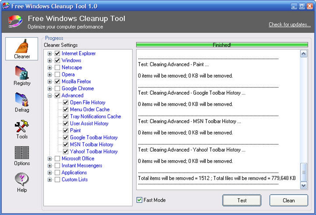This screenshot has width=316, height=215.
Task: Toggle the Fast Mode checkbox
Action: coord(139,200)
